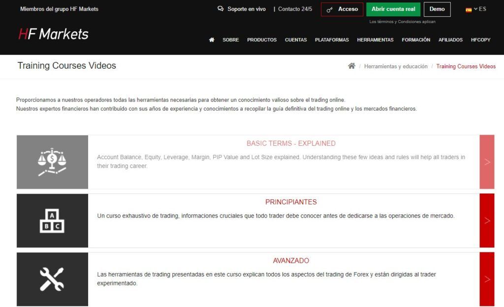
Task: Expand the Basic Terms course arrow
Action: click(x=487, y=162)
